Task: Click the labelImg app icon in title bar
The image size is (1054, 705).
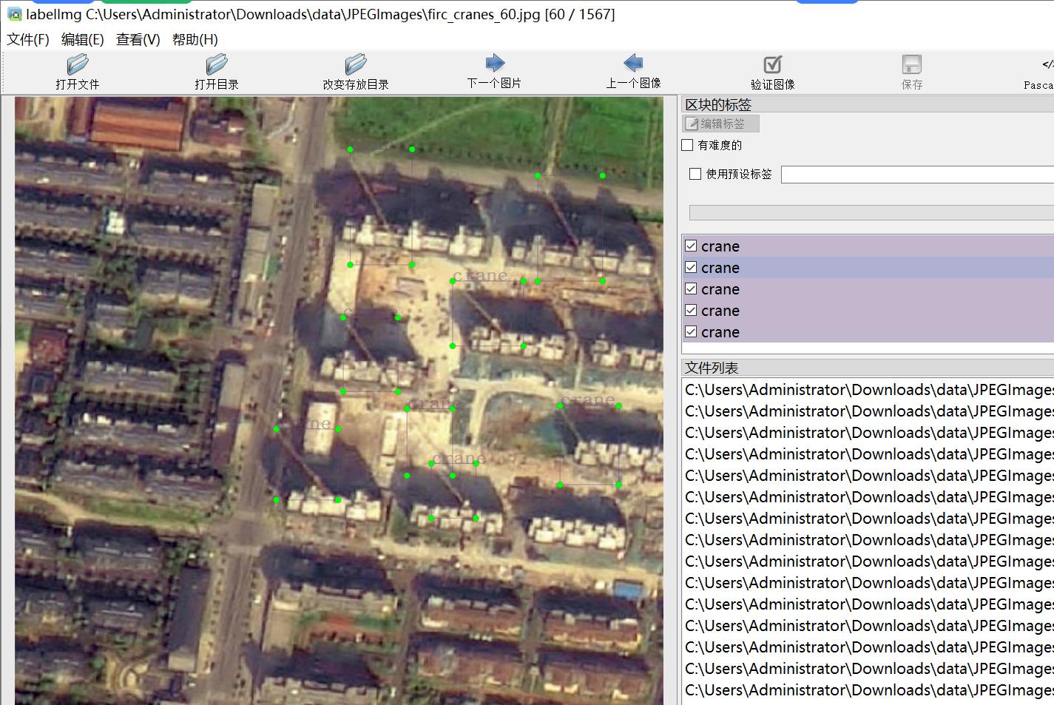Action: [x=14, y=14]
